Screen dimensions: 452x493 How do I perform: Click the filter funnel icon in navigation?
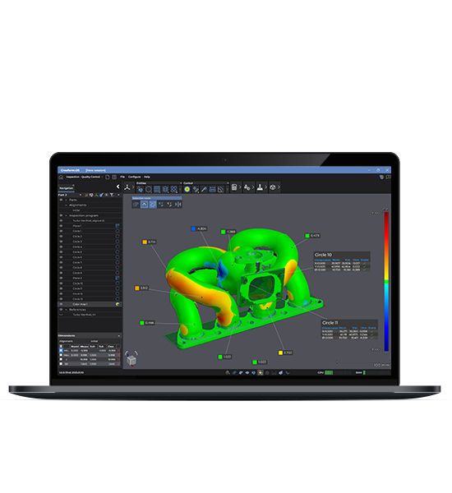(112, 195)
